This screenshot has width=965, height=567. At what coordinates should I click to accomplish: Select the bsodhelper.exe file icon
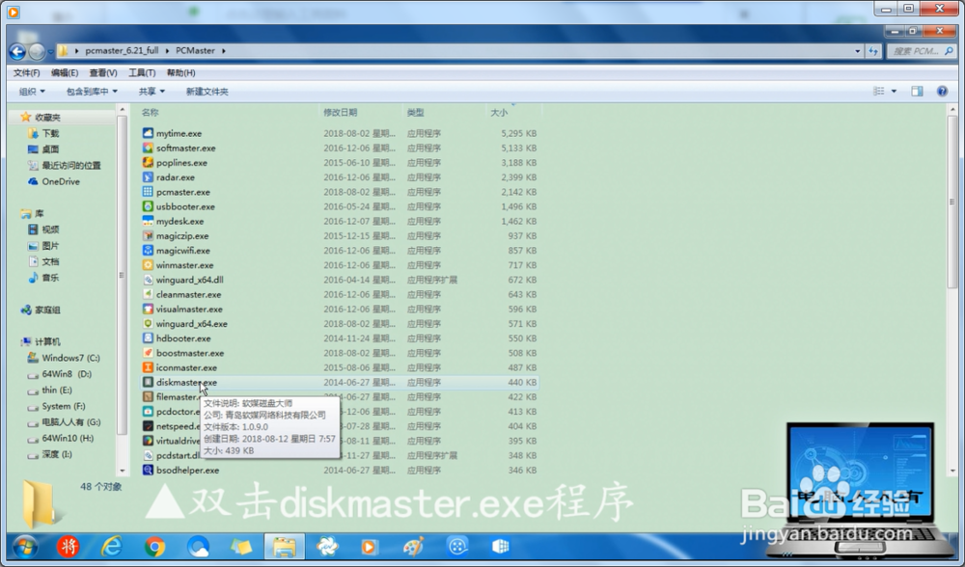click(148, 470)
